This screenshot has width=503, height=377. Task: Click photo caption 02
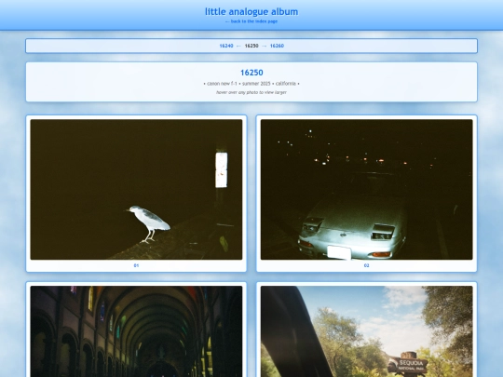[x=367, y=265]
